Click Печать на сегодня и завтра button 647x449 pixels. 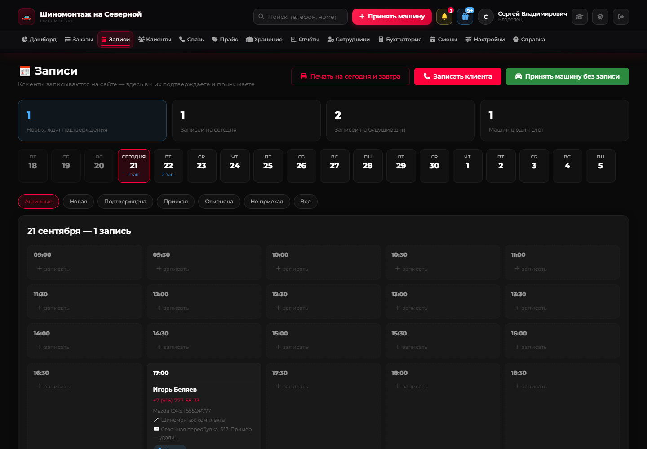[x=350, y=76]
